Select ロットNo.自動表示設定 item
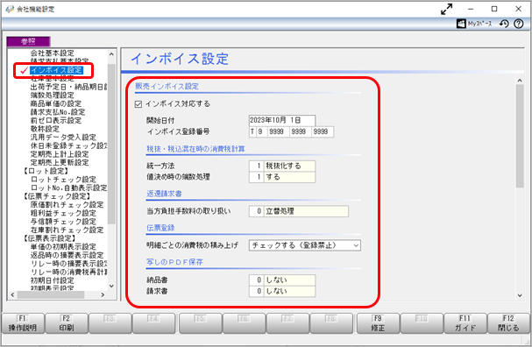The image size is (532, 347). click(69, 188)
